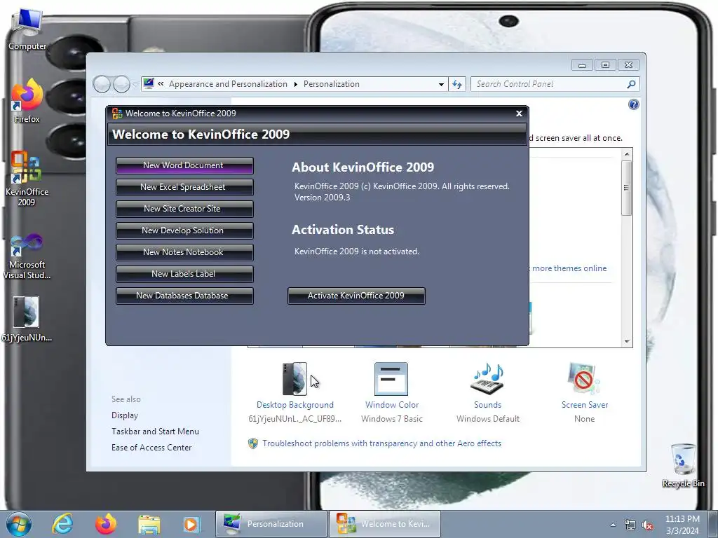Viewport: 718px width, 538px height.
Task: Navigate to the Appearance and Personalization breadcrumb
Action: tap(228, 84)
